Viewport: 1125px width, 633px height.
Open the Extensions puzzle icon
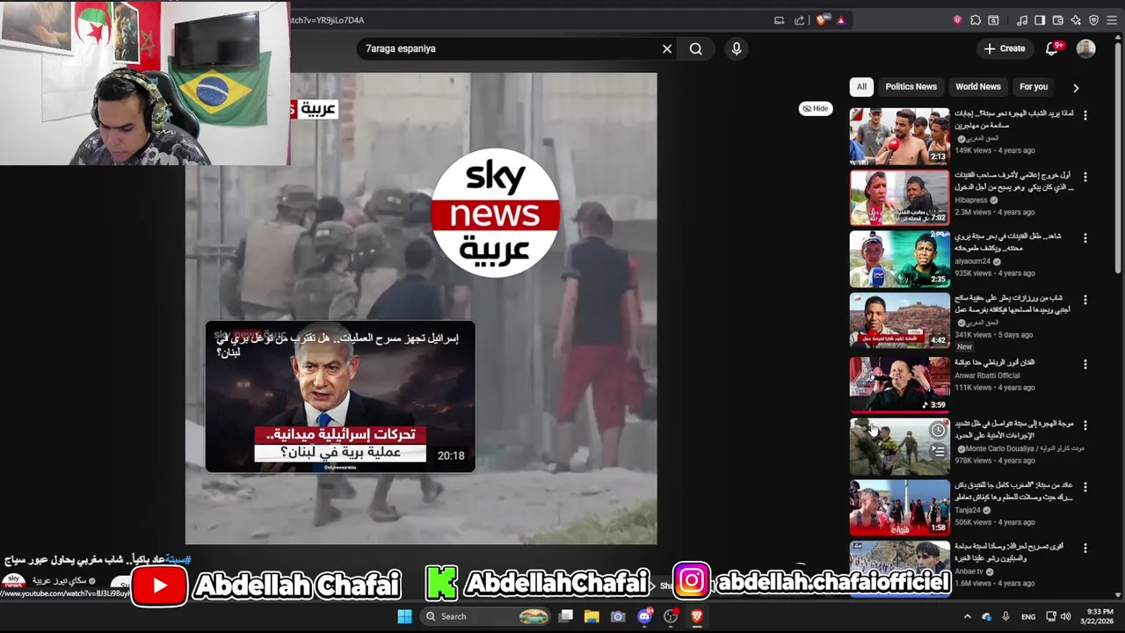point(976,20)
